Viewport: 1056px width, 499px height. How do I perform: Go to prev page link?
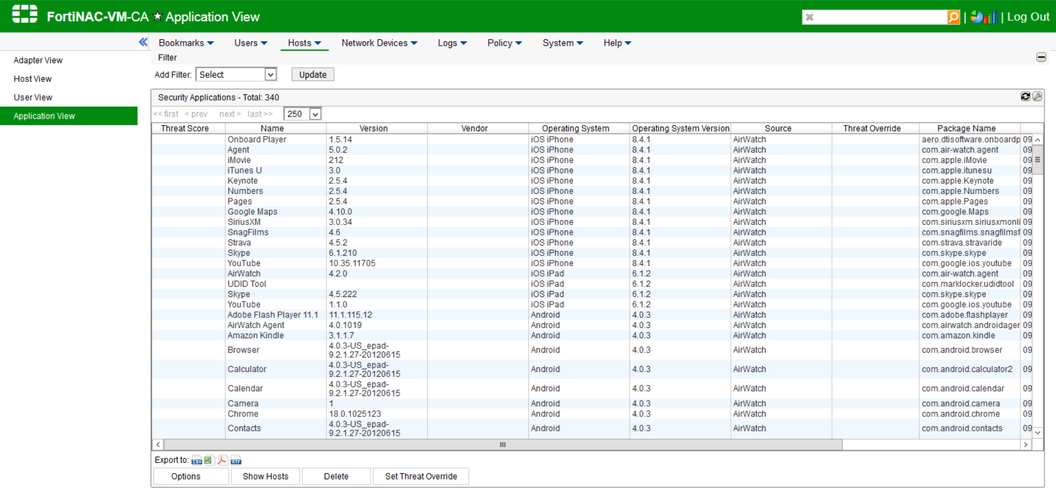[x=196, y=114]
